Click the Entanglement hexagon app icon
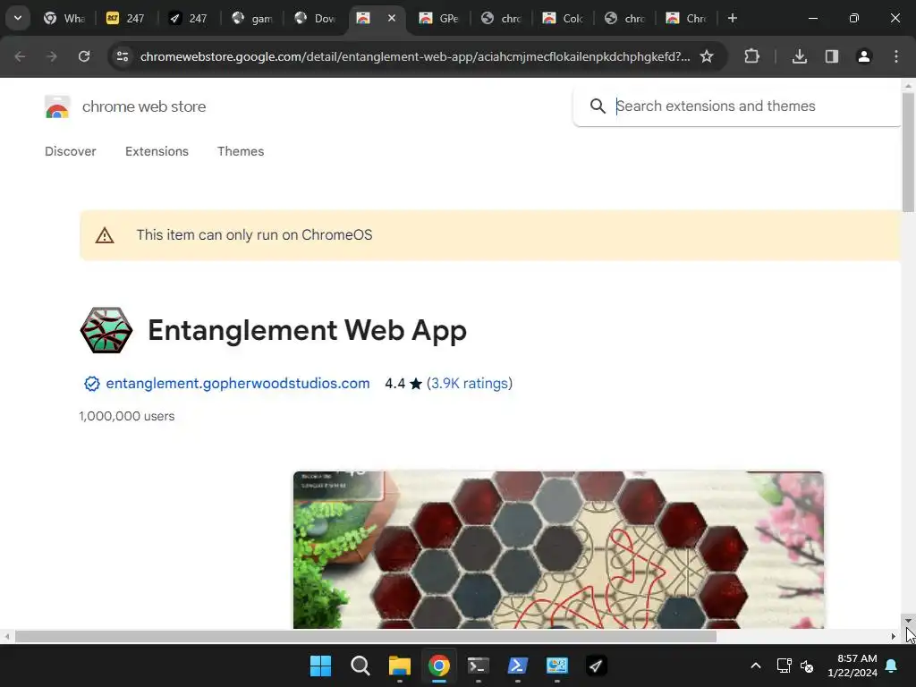 point(106,330)
